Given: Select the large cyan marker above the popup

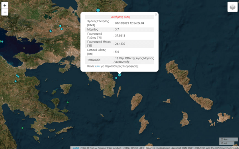Looking at the screenshot, I should coord(98,10).
